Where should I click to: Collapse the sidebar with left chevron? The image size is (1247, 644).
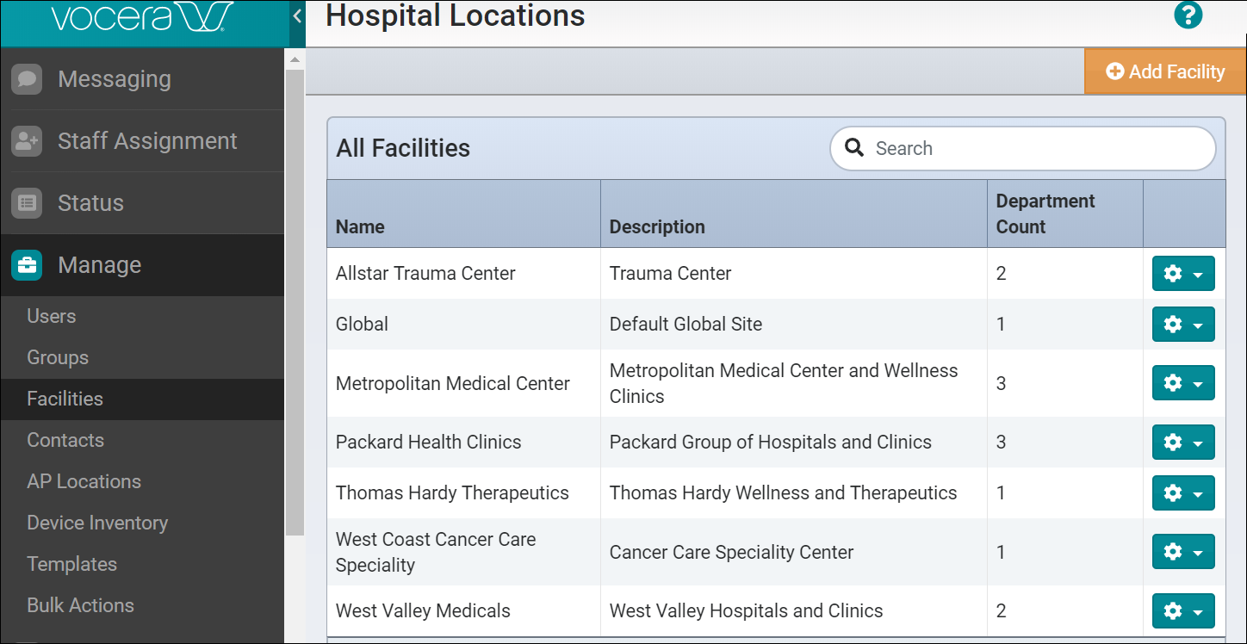click(x=297, y=15)
